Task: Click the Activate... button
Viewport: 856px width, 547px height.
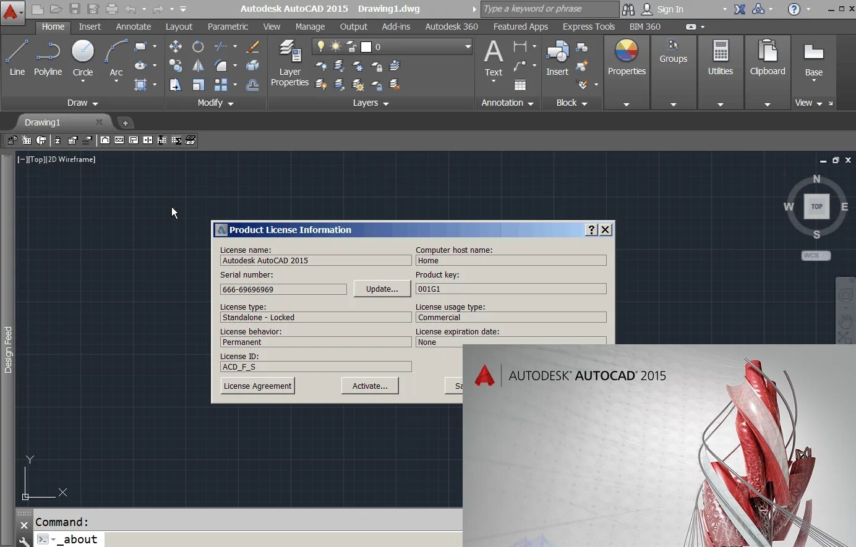Action: 370,386
